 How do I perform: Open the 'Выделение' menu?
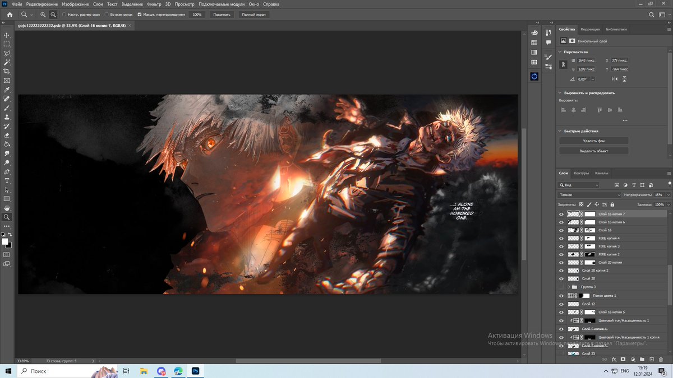point(132,4)
